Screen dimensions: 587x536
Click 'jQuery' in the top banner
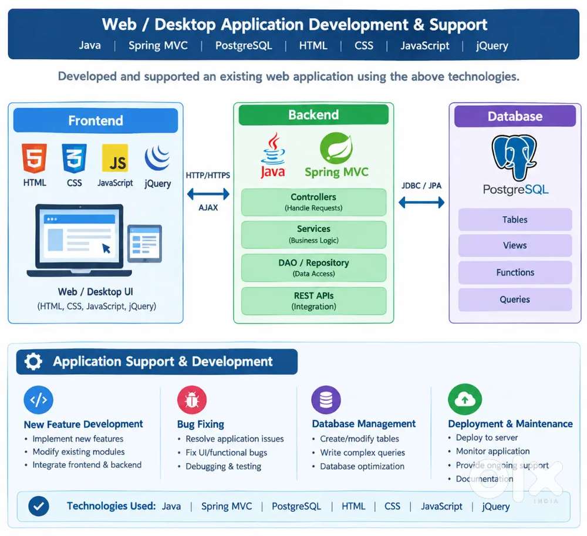(x=492, y=46)
